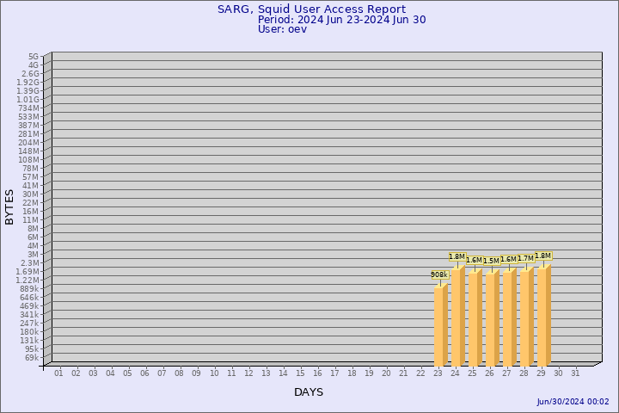619x413 pixels.
Task: Click the BYTES axis label
Action: pos(9,206)
